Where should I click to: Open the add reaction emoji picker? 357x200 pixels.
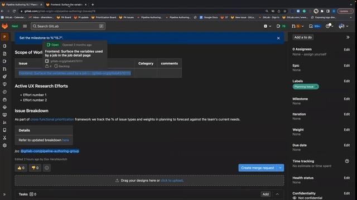point(47,168)
